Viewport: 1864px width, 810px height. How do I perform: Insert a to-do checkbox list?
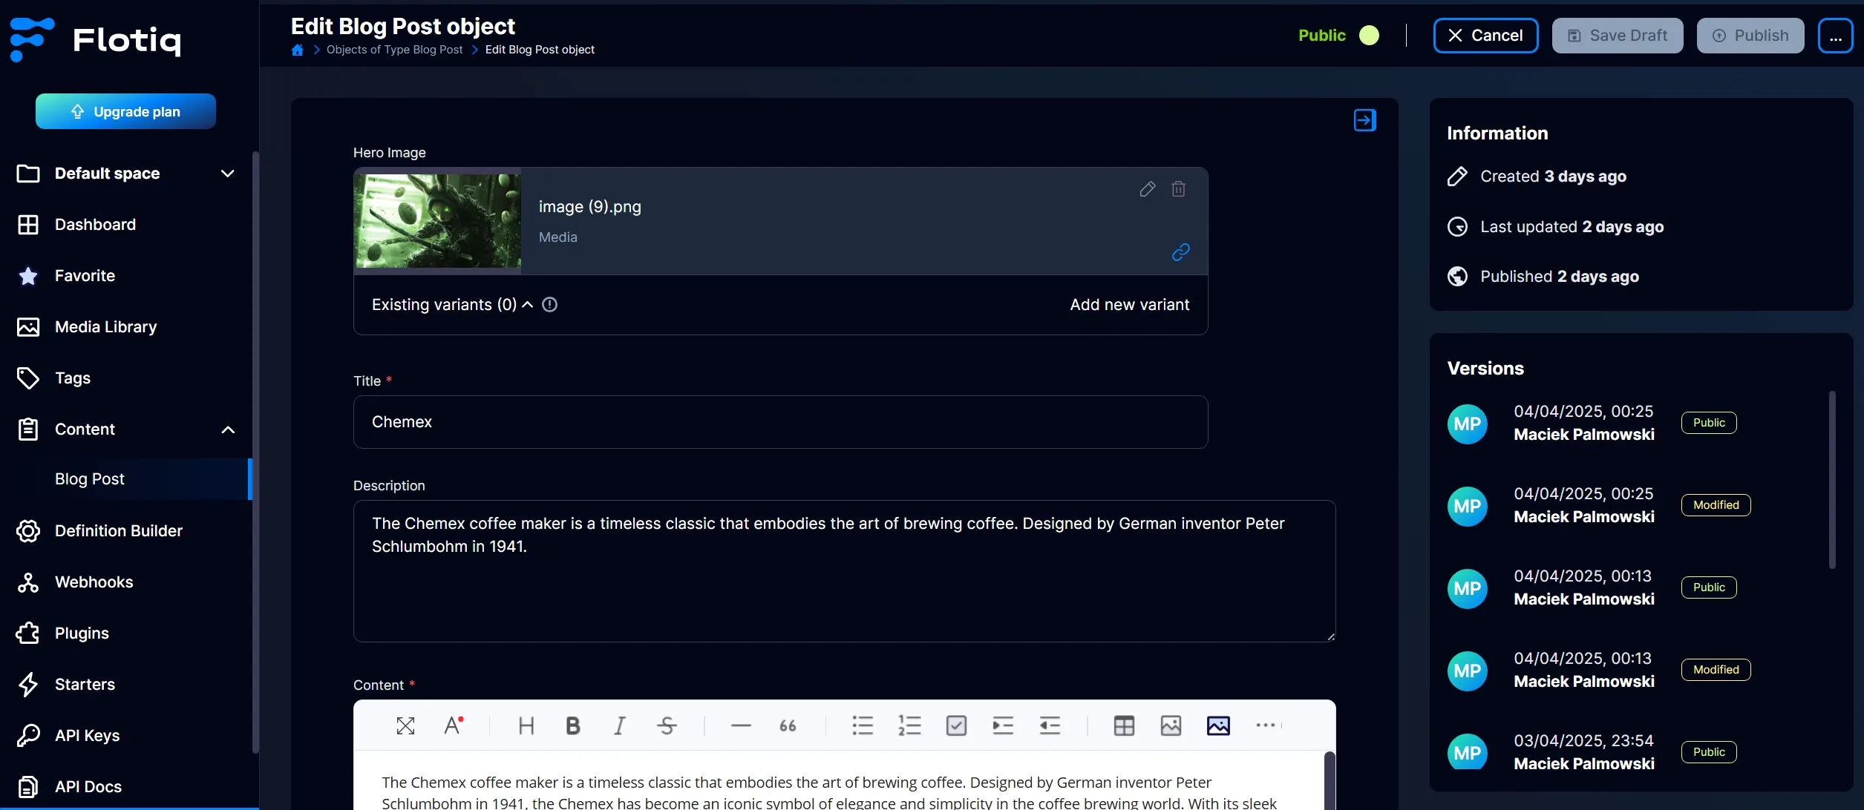coord(956,725)
